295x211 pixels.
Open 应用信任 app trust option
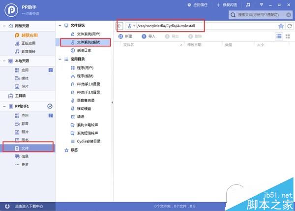click(197, 5)
